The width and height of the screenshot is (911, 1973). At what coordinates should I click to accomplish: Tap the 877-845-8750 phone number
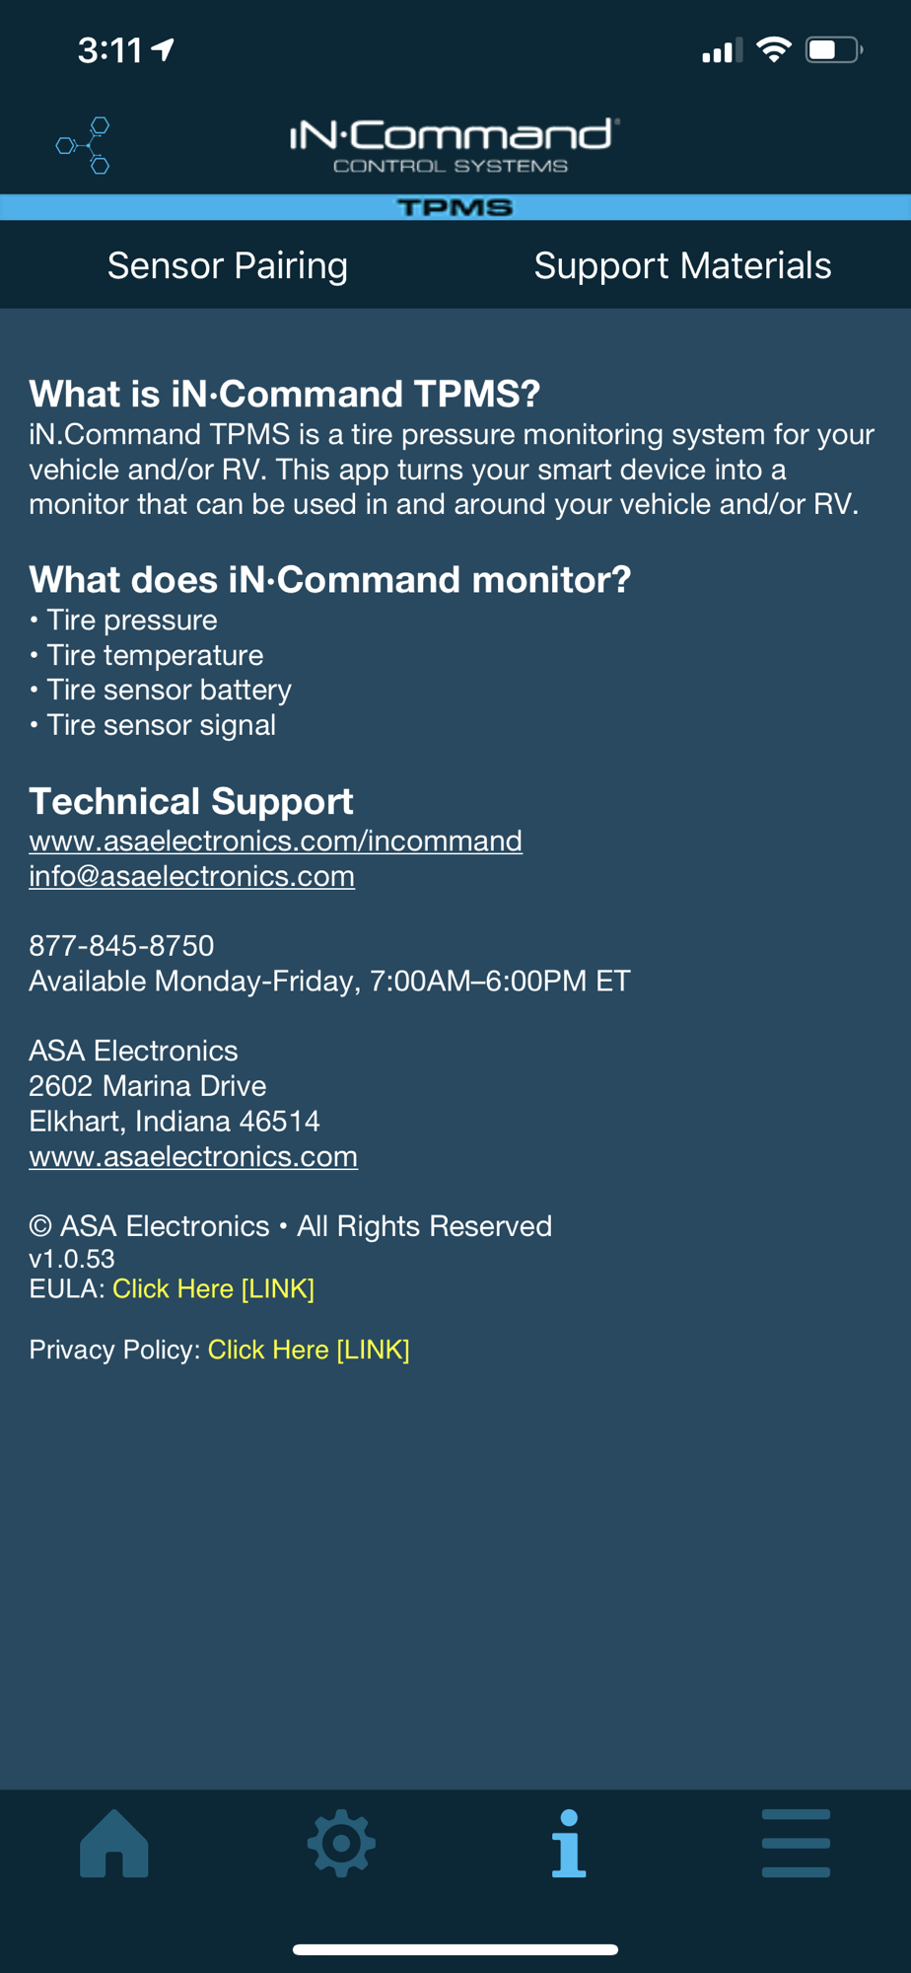coord(121,946)
